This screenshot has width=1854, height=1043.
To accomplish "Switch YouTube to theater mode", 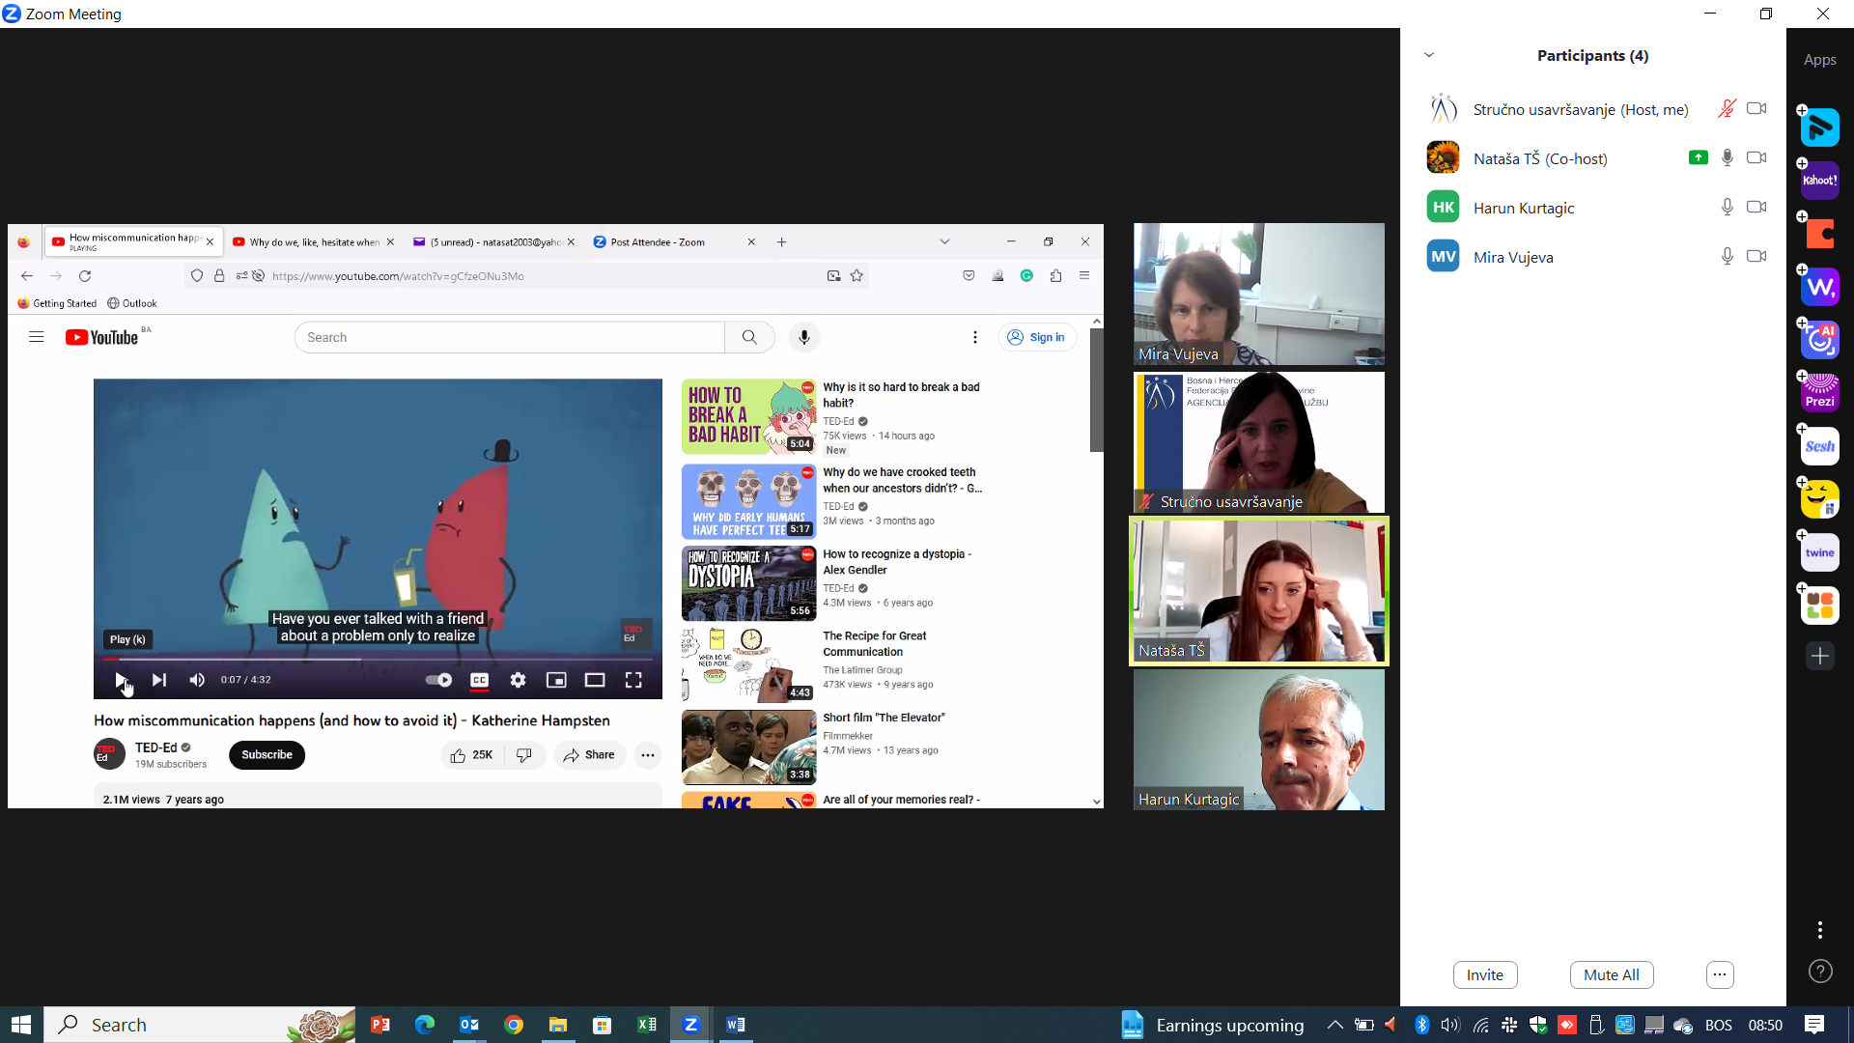I will point(595,680).
